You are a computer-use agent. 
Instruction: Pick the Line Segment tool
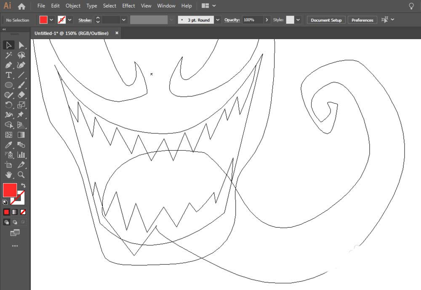point(21,75)
